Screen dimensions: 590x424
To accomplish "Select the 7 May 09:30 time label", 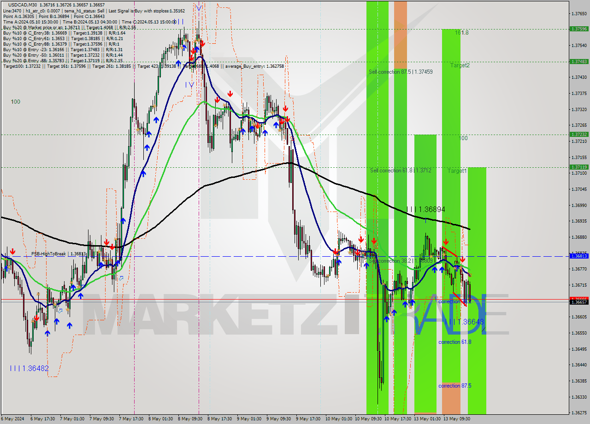I will click(x=102, y=419).
